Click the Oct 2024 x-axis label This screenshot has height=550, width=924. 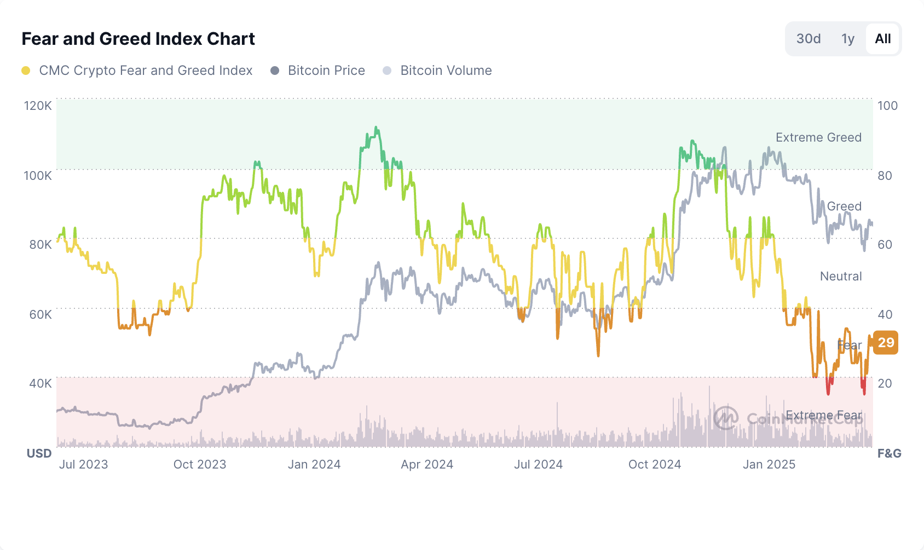point(655,464)
